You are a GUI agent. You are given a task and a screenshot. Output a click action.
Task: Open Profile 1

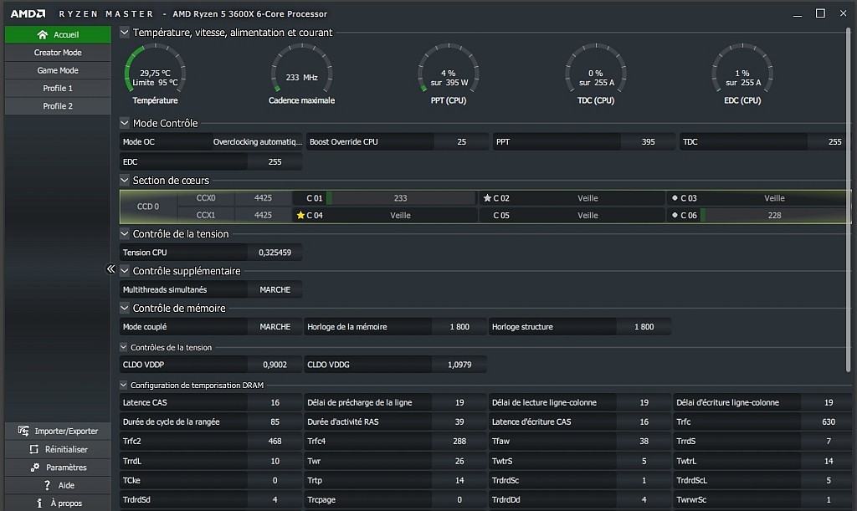pos(58,89)
